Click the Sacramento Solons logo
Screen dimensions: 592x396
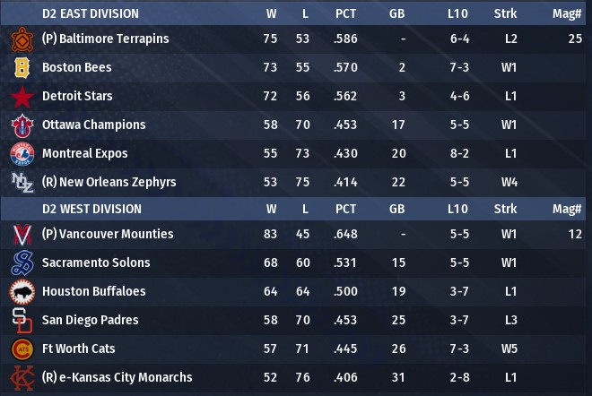(x=22, y=263)
